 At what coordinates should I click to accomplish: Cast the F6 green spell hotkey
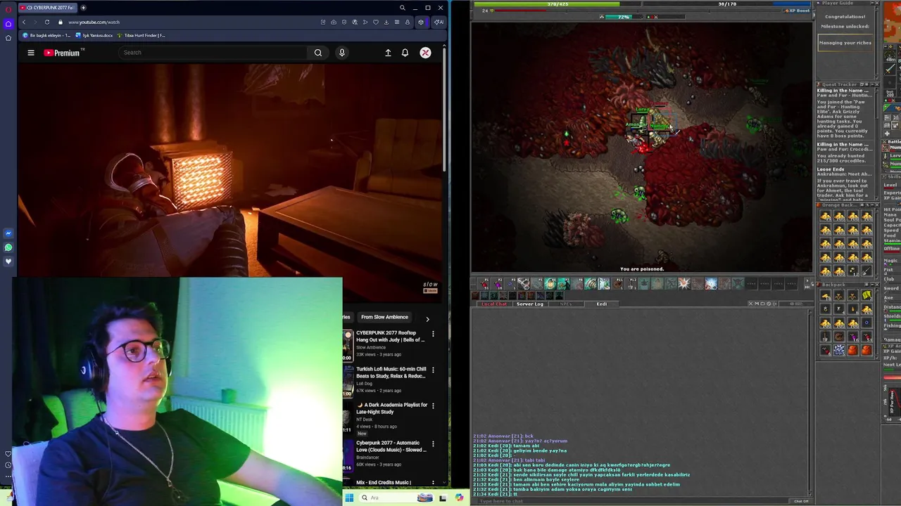point(551,284)
